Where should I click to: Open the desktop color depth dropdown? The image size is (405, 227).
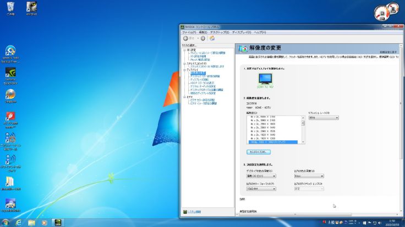(x=261, y=176)
